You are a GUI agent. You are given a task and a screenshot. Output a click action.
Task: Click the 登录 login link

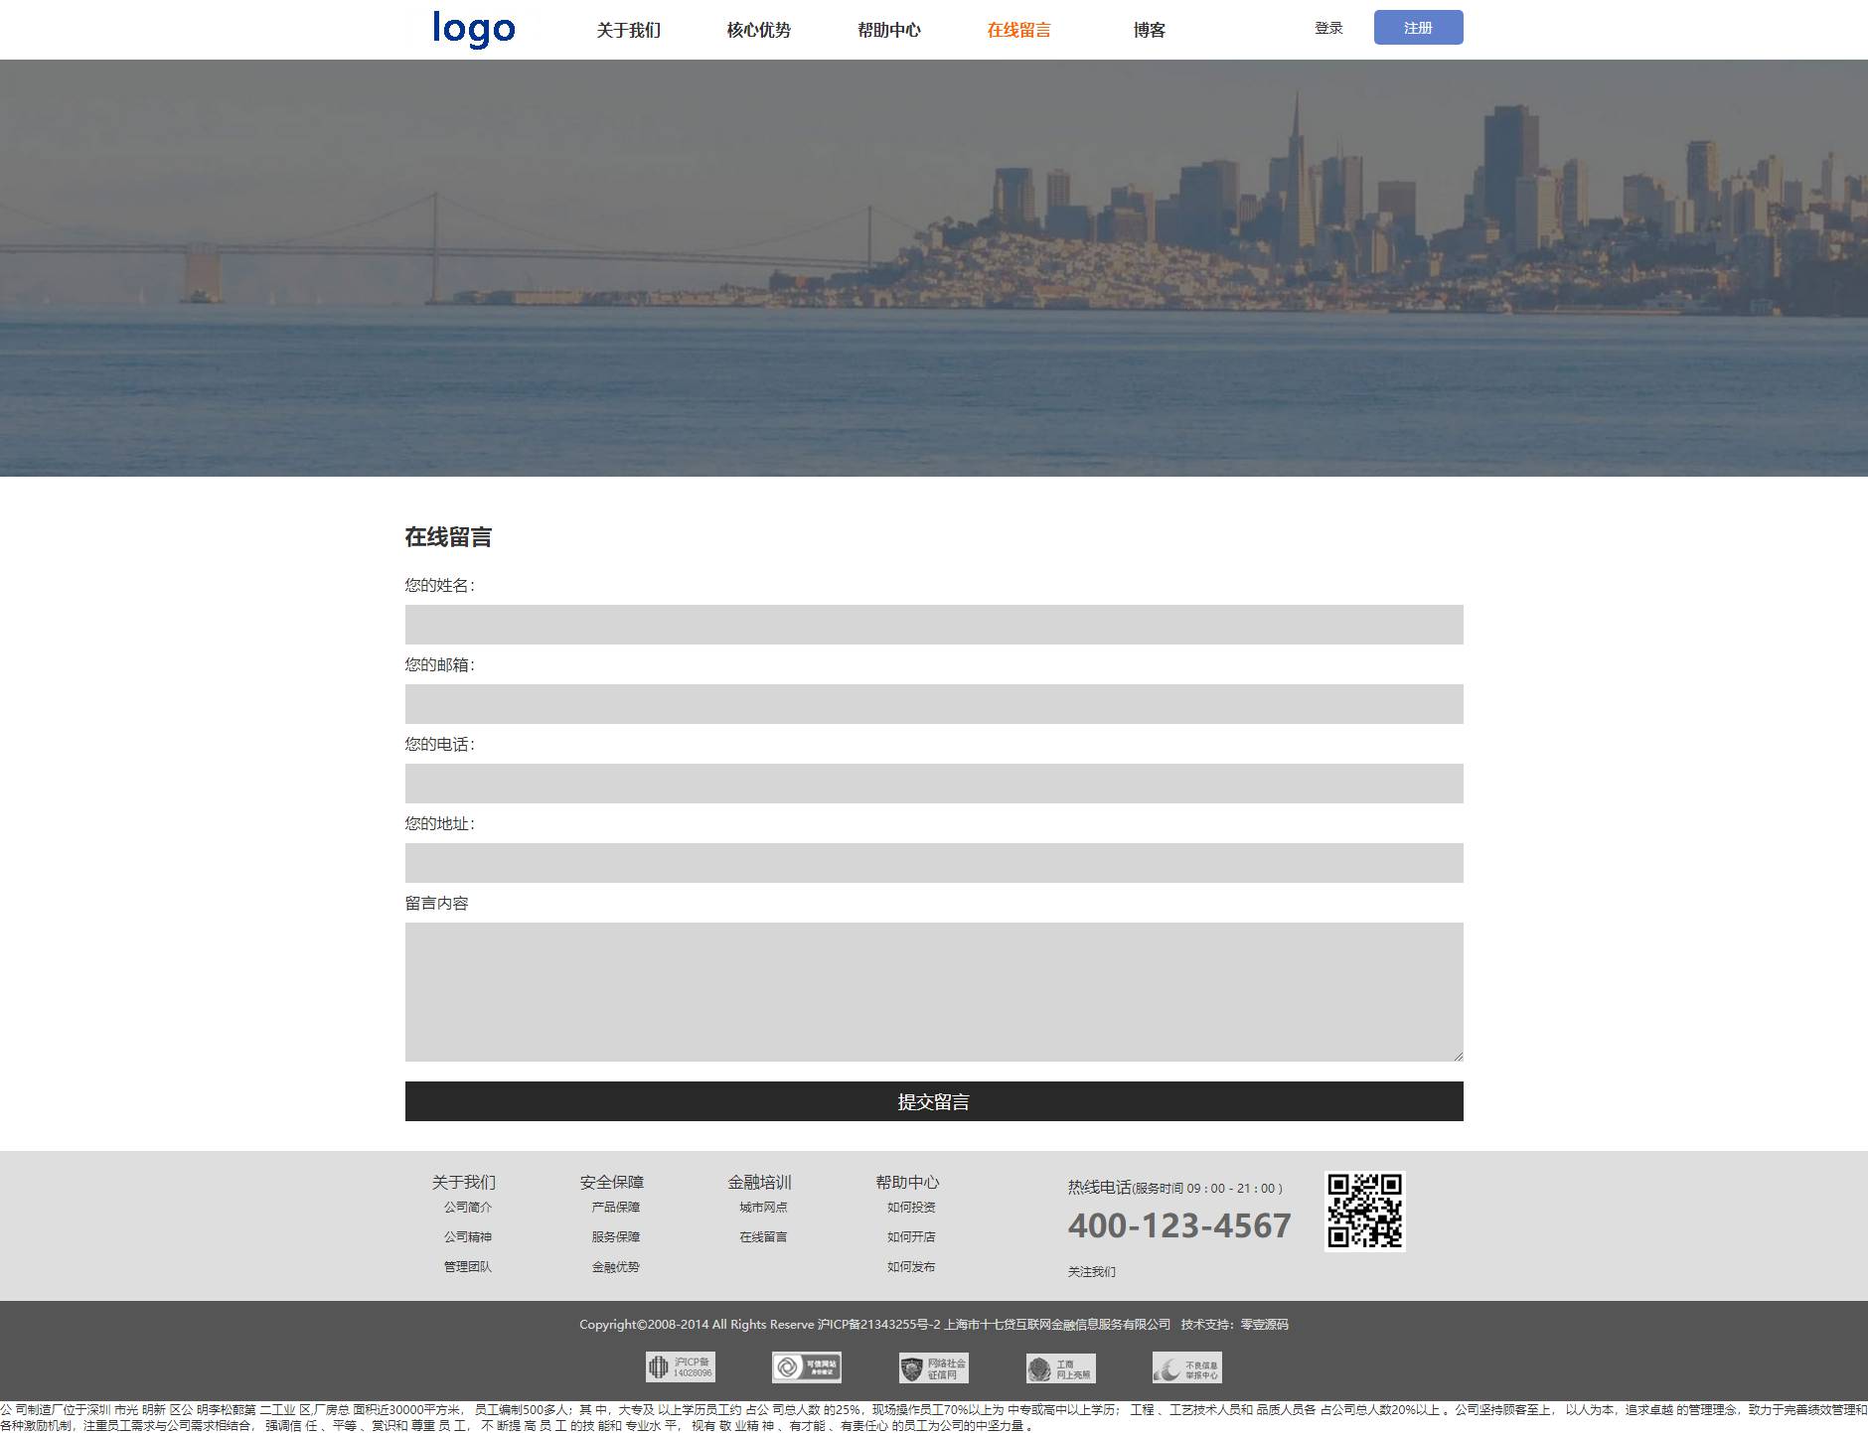(x=1328, y=28)
